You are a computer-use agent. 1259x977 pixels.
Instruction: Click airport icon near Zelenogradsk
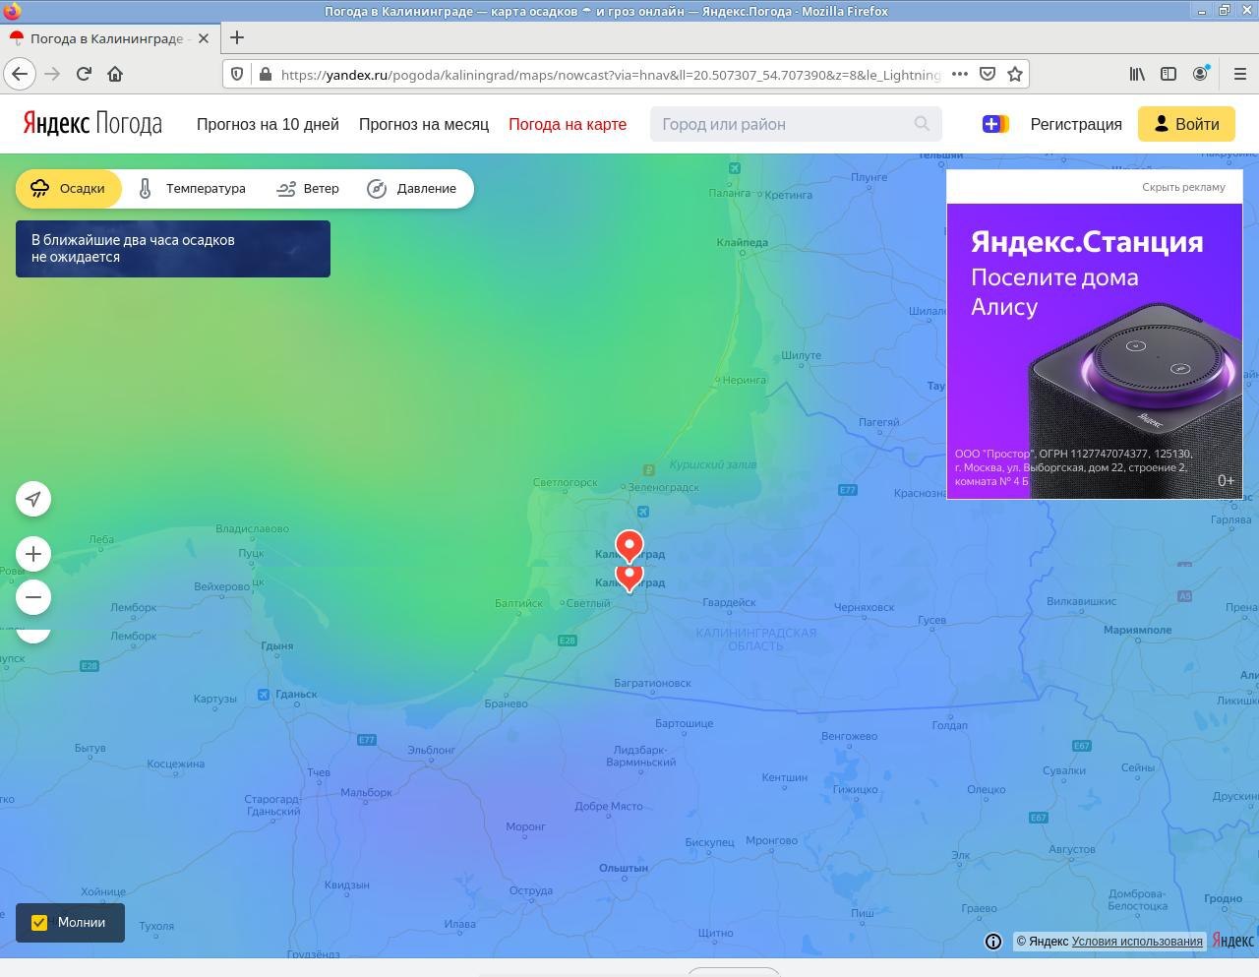pyautogui.click(x=642, y=511)
